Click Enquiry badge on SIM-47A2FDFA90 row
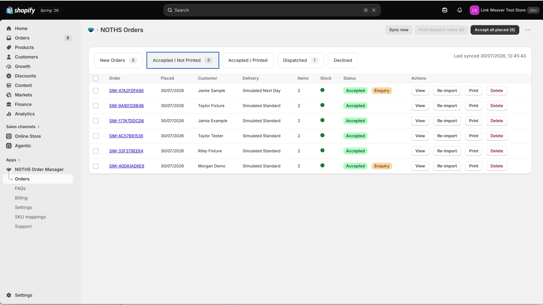 382,91
